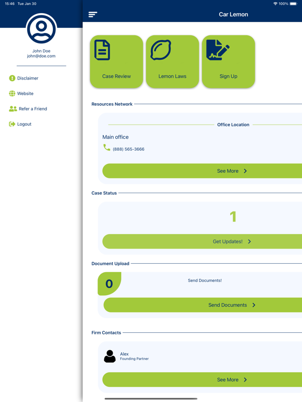
Task: Click chevron on Office Location See More
Action: point(245,171)
